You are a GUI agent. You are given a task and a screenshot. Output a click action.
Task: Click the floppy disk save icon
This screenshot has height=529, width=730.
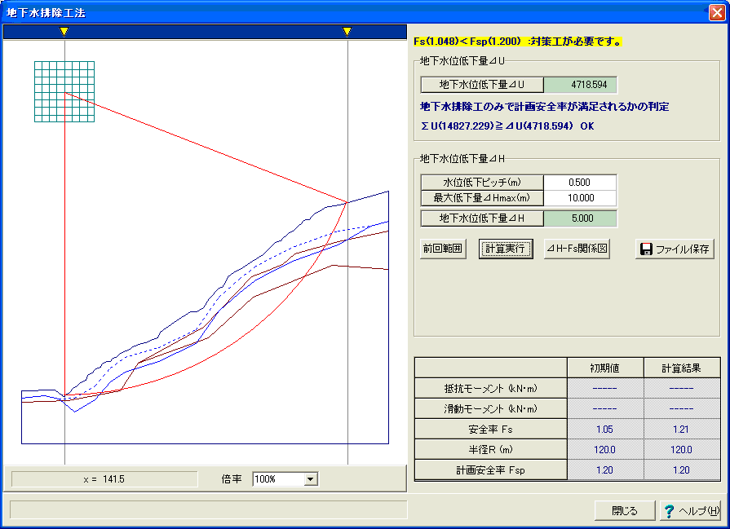646,249
